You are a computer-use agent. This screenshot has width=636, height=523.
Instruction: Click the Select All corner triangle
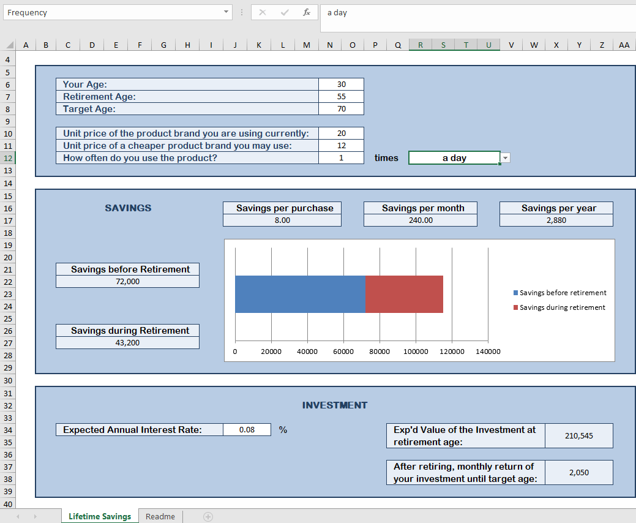tap(9, 45)
